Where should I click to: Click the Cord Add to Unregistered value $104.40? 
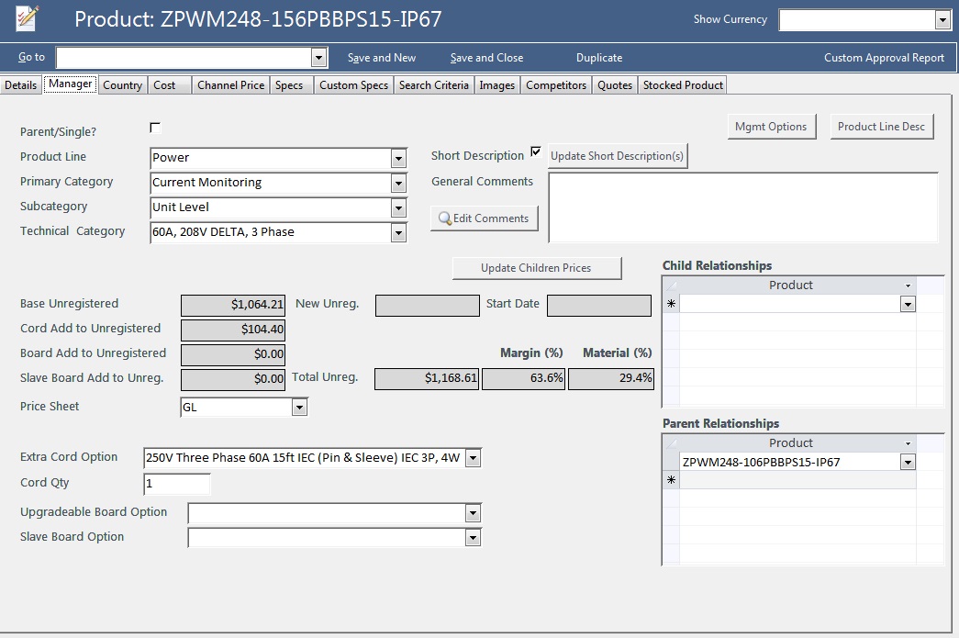pos(233,330)
